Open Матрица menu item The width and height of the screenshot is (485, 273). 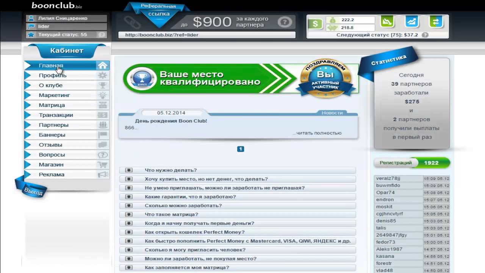[67, 105]
